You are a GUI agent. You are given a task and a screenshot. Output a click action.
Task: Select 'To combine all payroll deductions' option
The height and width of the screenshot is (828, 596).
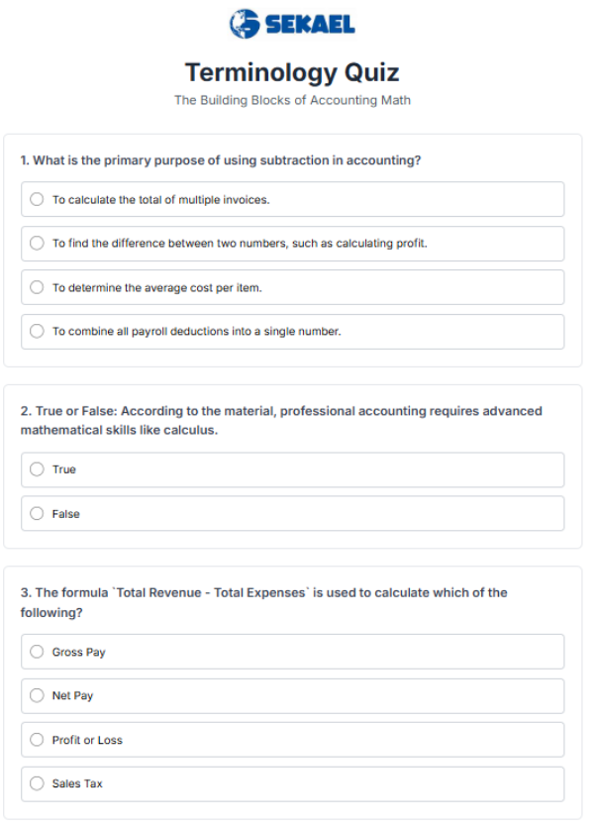click(196, 332)
